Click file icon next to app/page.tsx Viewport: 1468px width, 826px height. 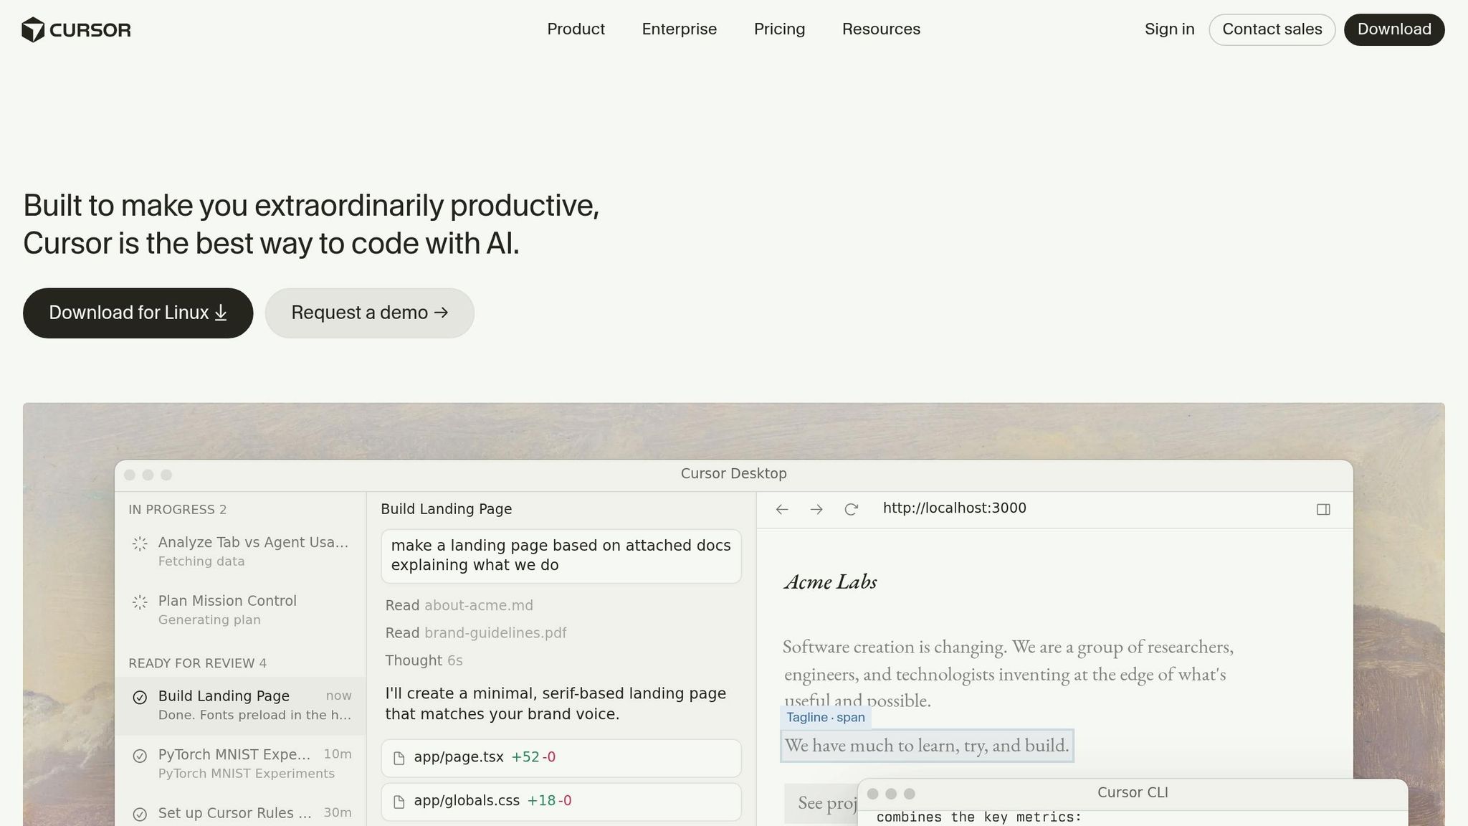coord(399,759)
